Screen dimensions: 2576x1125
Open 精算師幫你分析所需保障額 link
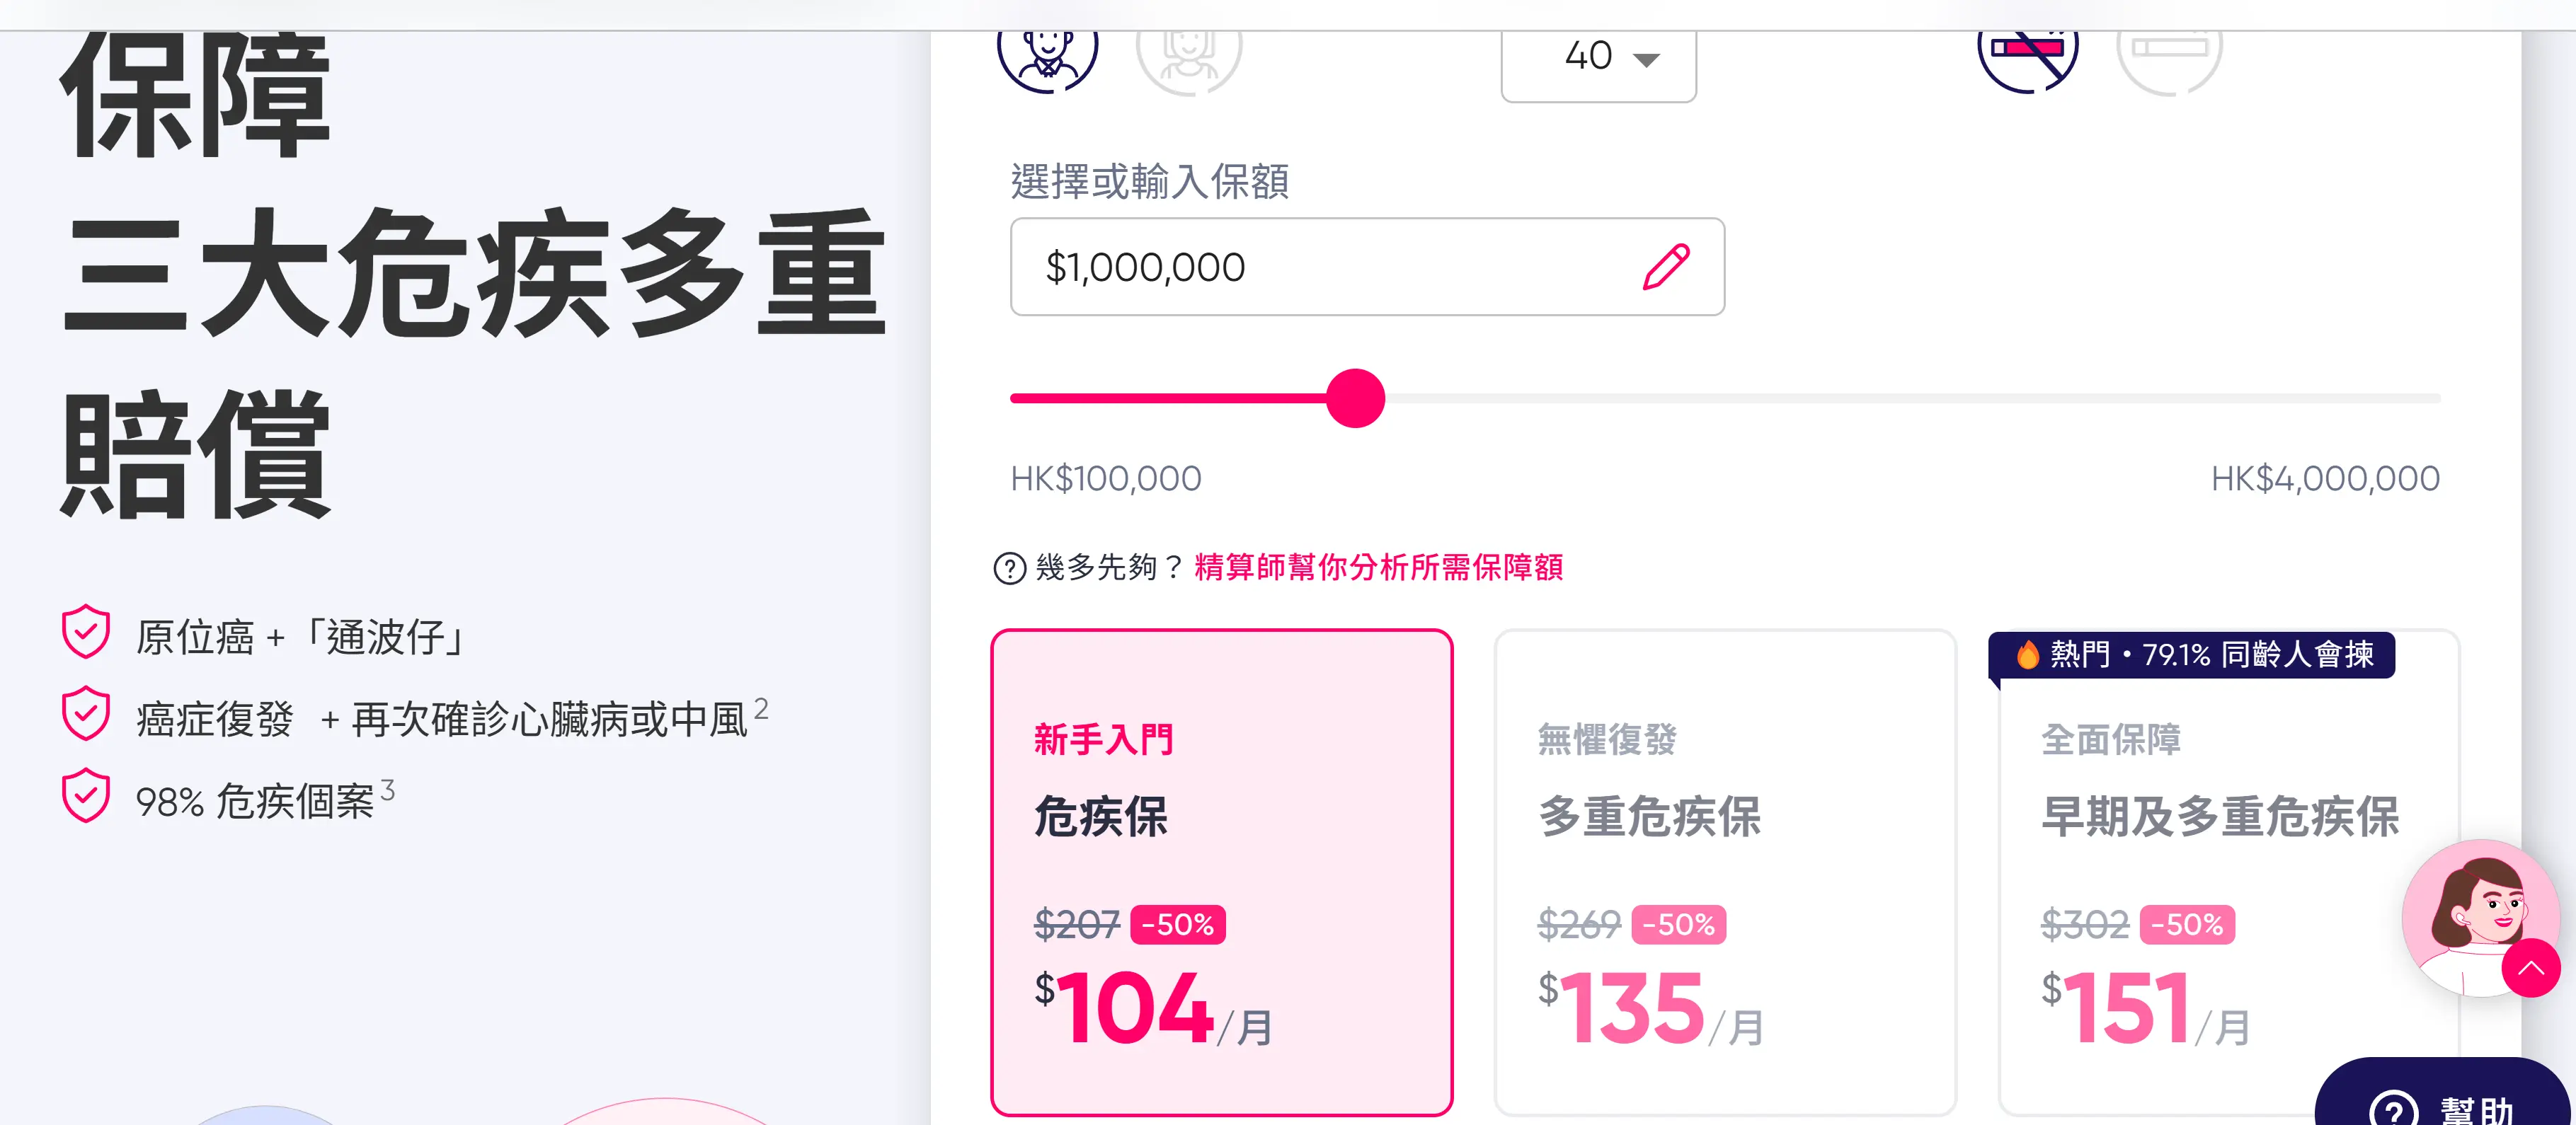pyautogui.click(x=1378, y=567)
